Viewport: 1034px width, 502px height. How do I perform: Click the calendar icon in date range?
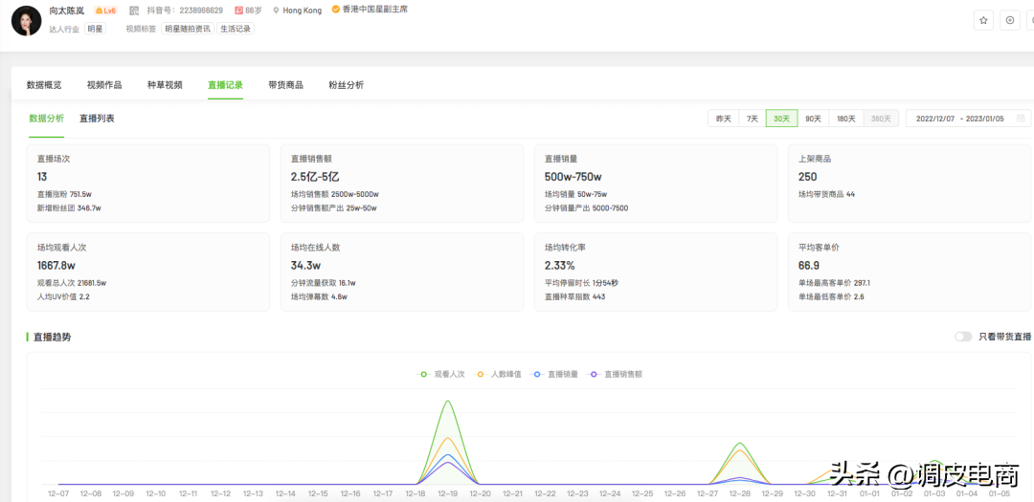(1021, 119)
